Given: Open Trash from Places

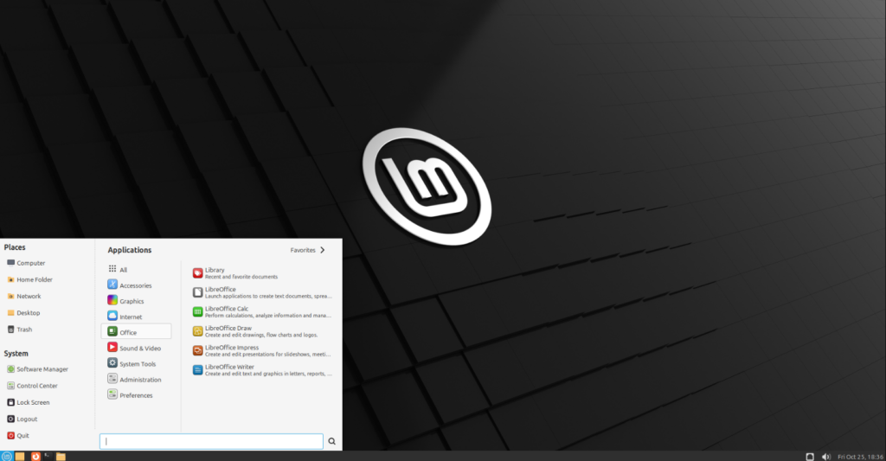Looking at the screenshot, I should pyautogui.click(x=20, y=330).
